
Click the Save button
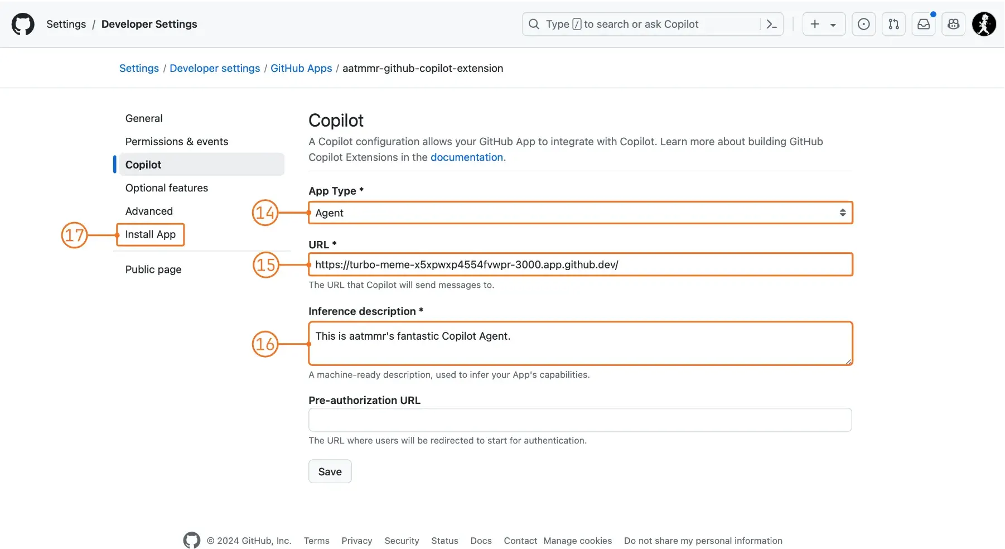point(330,471)
